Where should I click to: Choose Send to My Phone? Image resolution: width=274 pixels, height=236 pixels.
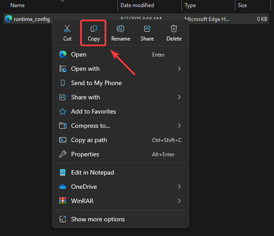coord(96,83)
